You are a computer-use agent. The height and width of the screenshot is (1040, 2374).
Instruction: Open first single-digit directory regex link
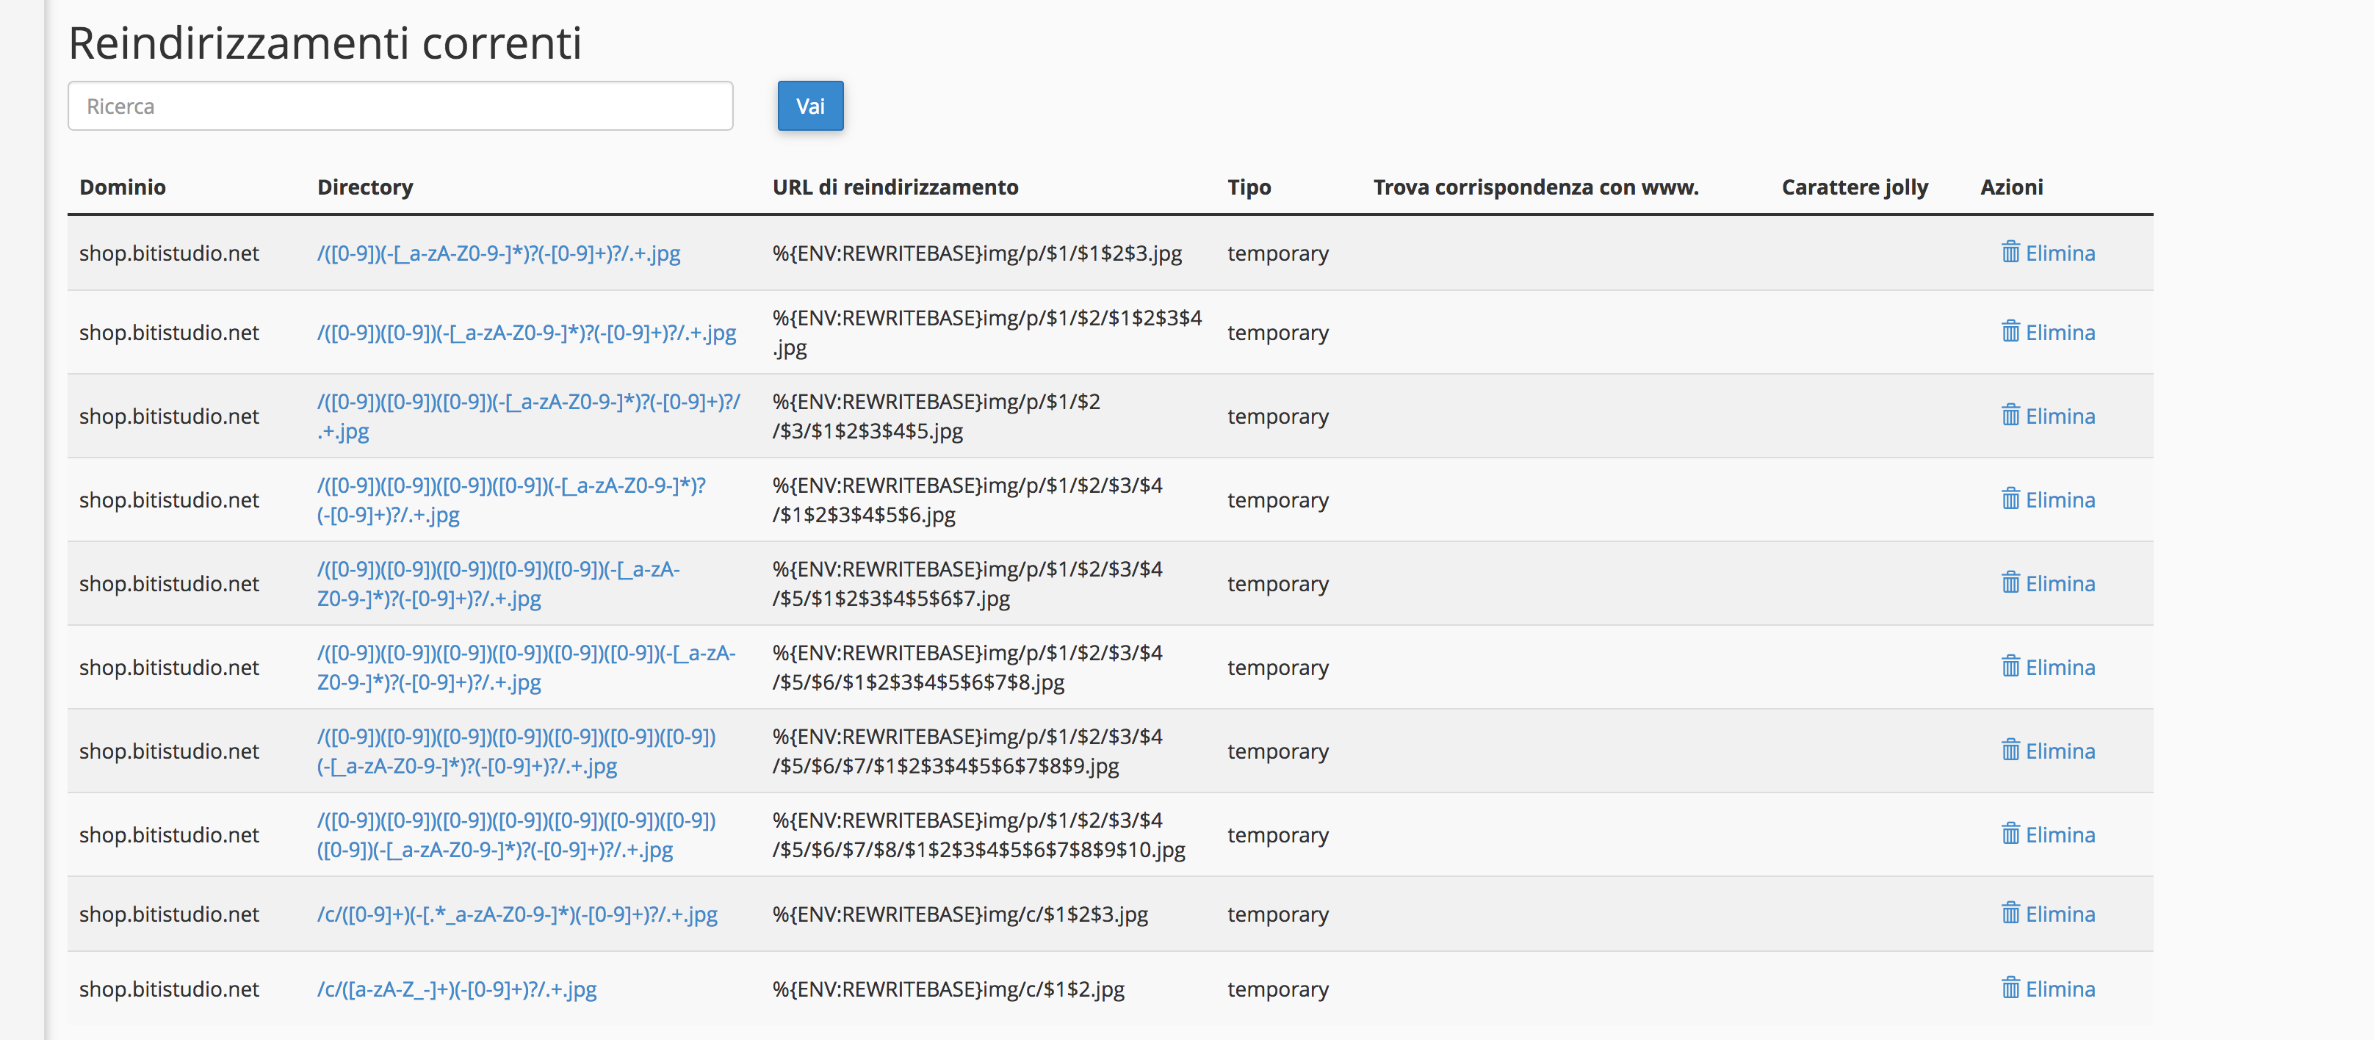coord(498,253)
